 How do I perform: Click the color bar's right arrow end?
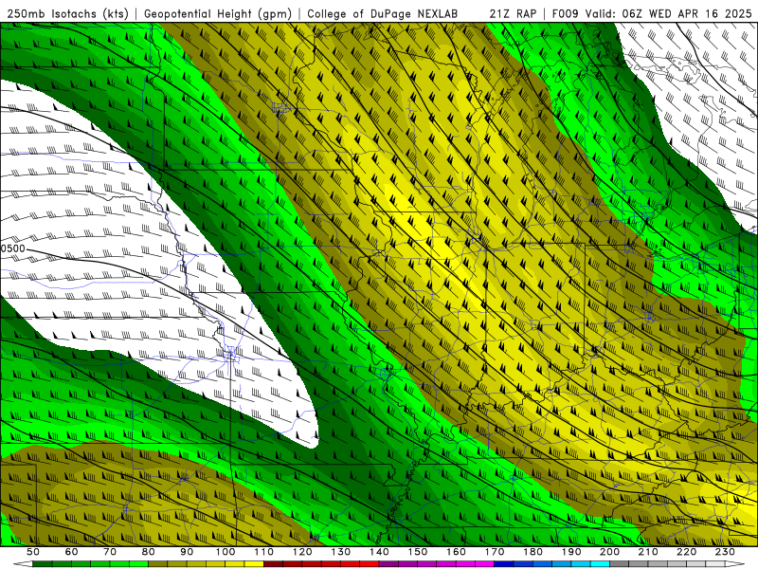(x=735, y=564)
